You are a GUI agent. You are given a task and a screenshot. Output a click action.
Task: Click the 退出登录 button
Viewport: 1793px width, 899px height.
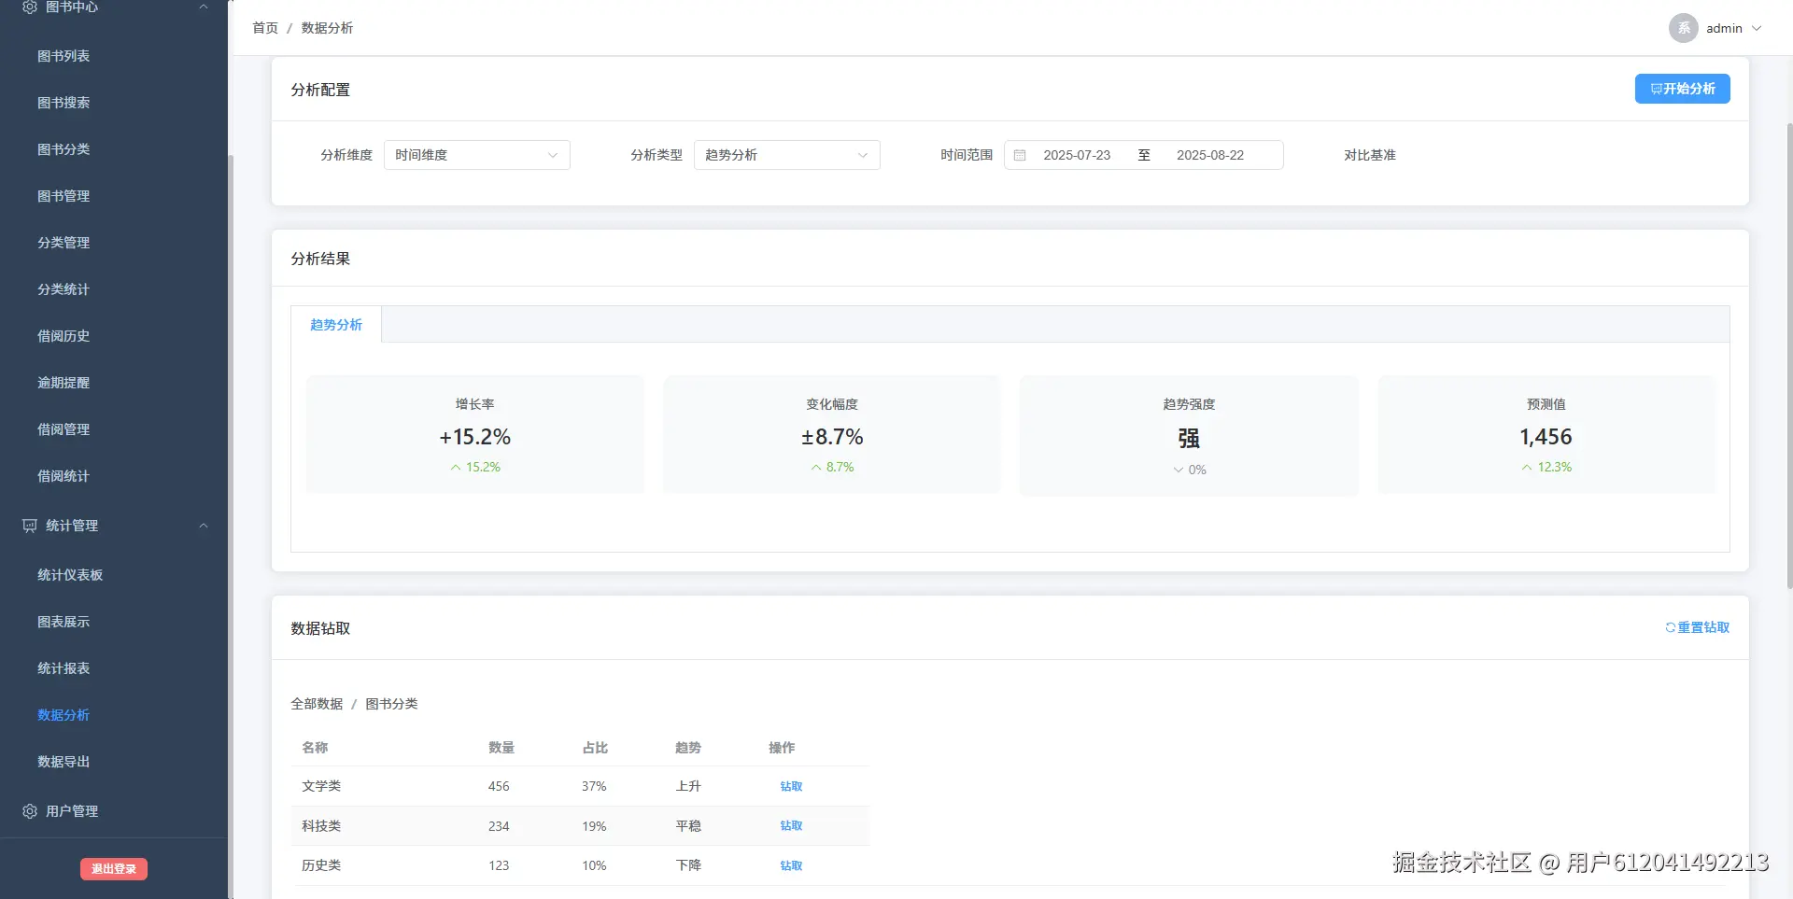(114, 869)
